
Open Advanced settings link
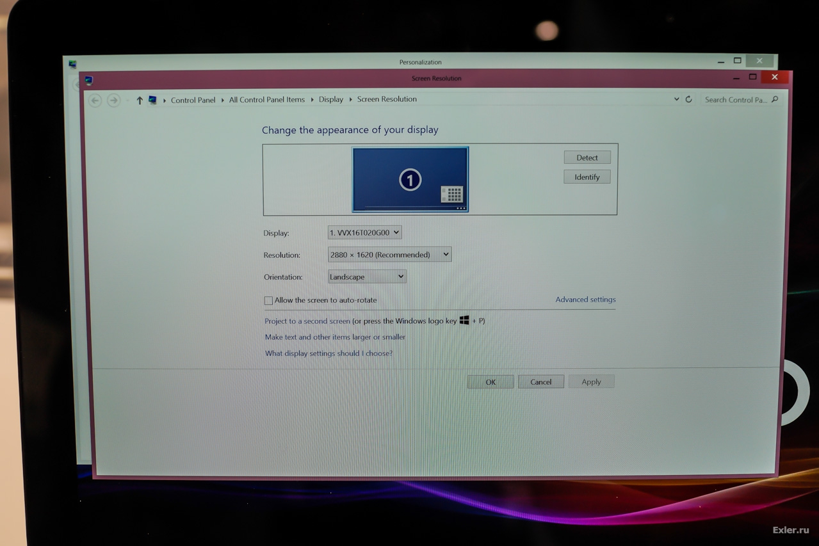pyautogui.click(x=585, y=300)
